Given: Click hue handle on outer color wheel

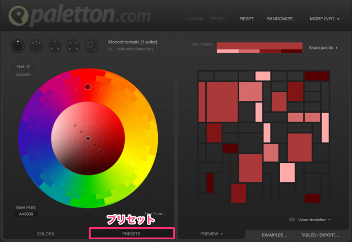Looking at the screenshot, I should pyautogui.click(x=88, y=87).
